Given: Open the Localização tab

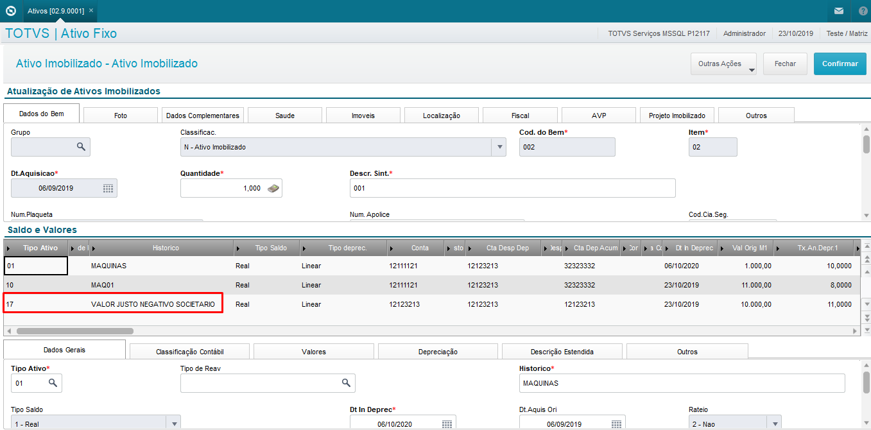Looking at the screenshot, I should (442, 116).
